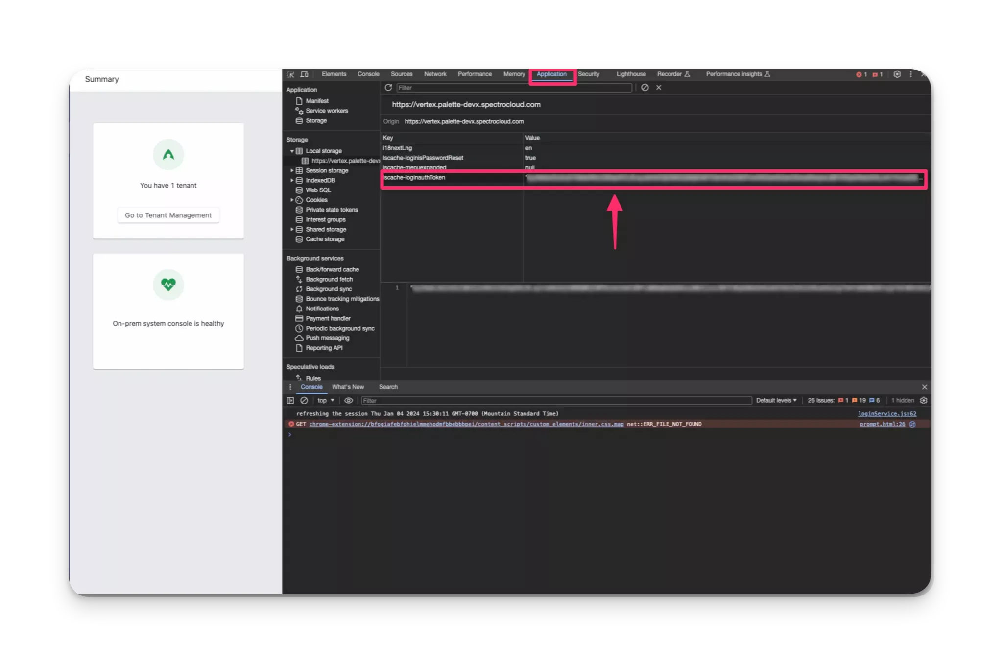This screenshot has width=1003, height=666.
Task: Click Go to Tenant Management button
Action: pyautogui.click(x=168, y=215)
